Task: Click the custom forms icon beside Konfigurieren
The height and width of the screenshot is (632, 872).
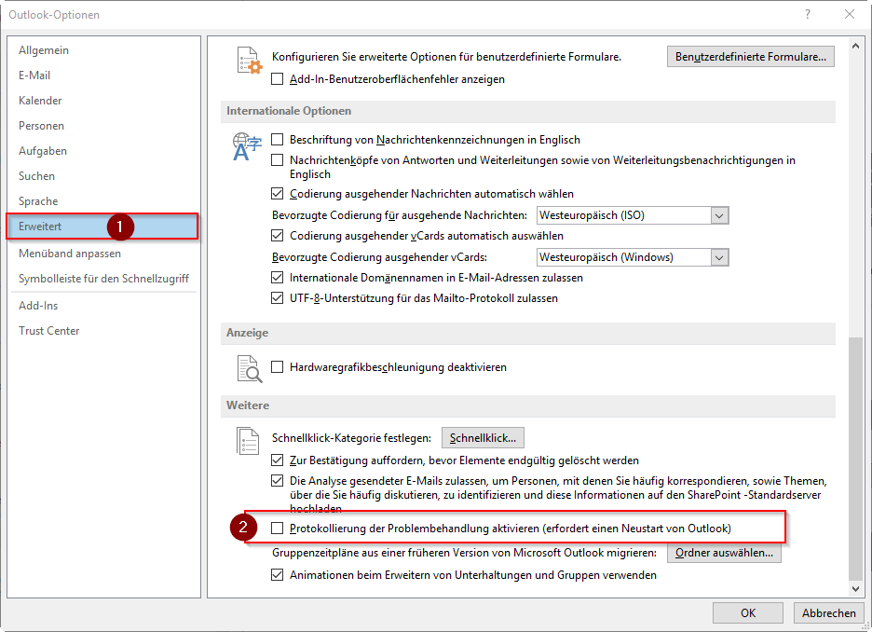Action: (248, 62)
